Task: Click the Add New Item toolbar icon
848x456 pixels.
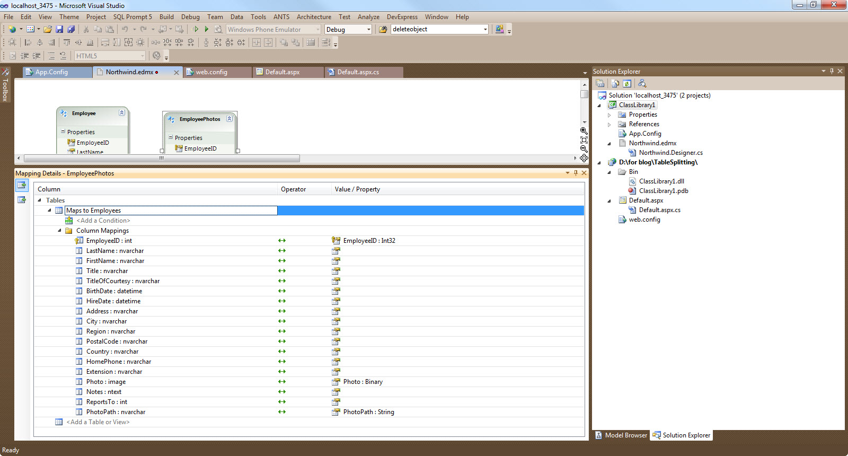Action: point(30,29)
